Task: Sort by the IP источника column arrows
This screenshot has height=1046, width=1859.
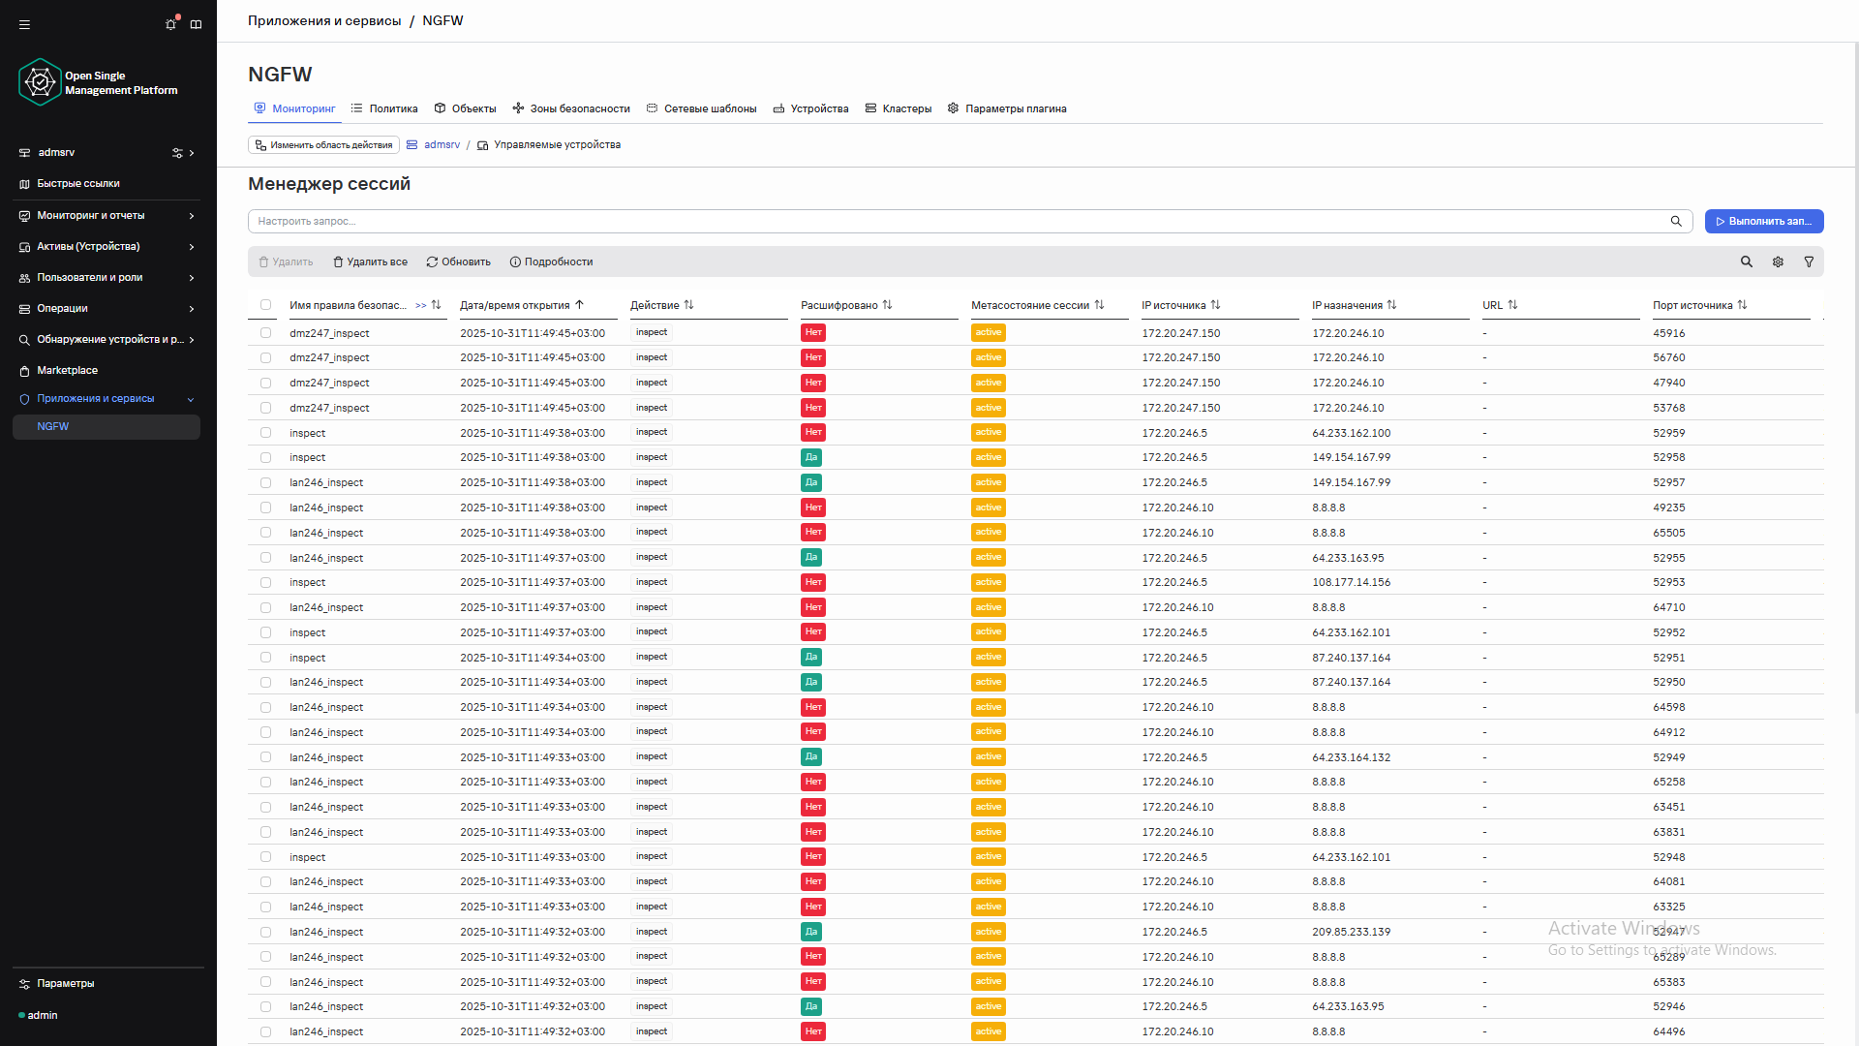Action: [x=1215, y=305]
